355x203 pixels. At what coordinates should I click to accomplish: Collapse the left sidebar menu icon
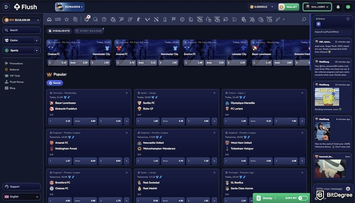click(6, 7)
